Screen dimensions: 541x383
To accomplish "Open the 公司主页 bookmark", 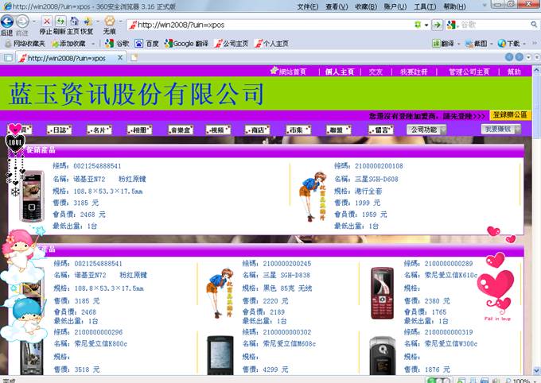I will tap(231, 44).
